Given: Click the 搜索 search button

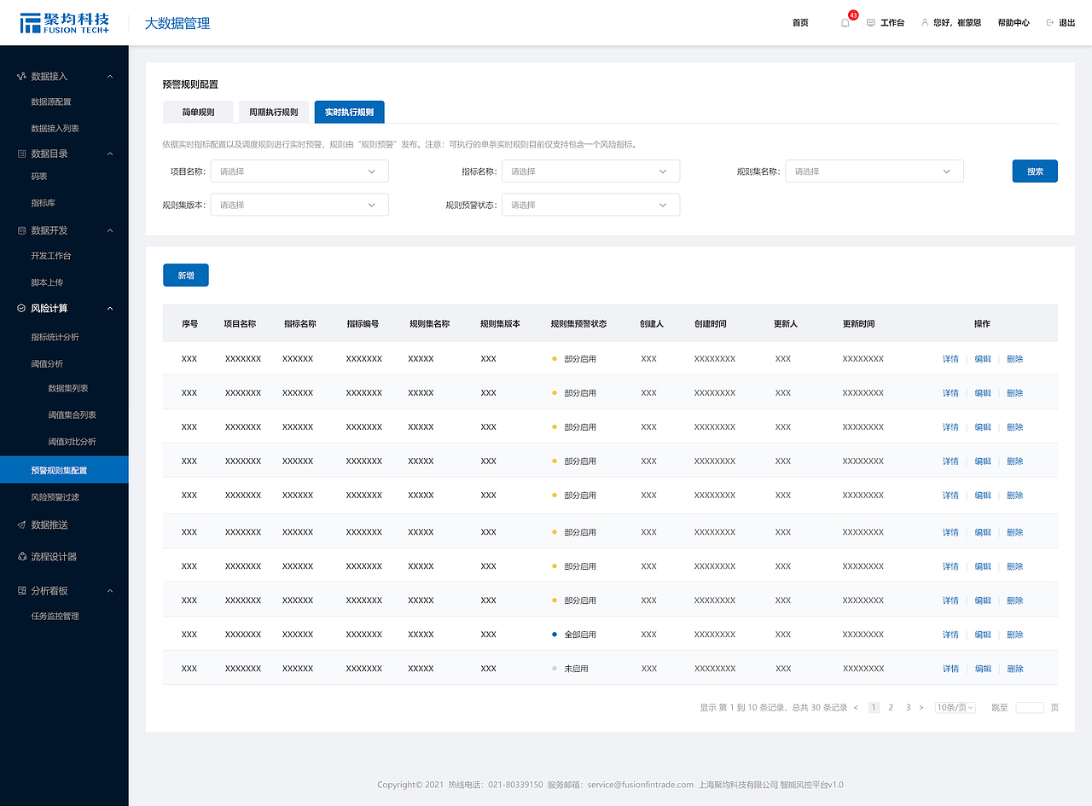Looking at the screenshot, I should [1035, 171].
